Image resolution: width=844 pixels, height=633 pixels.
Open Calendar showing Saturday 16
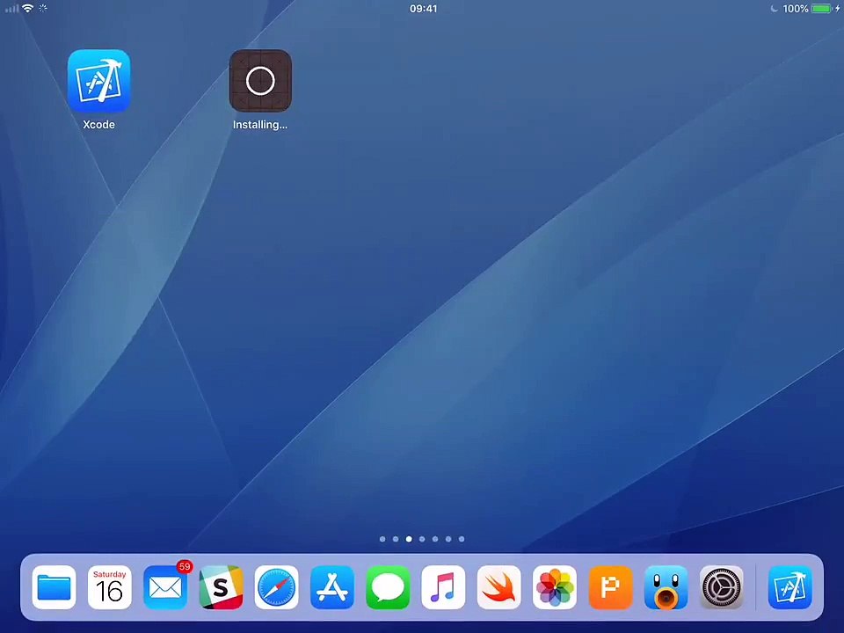pos(109,587)
